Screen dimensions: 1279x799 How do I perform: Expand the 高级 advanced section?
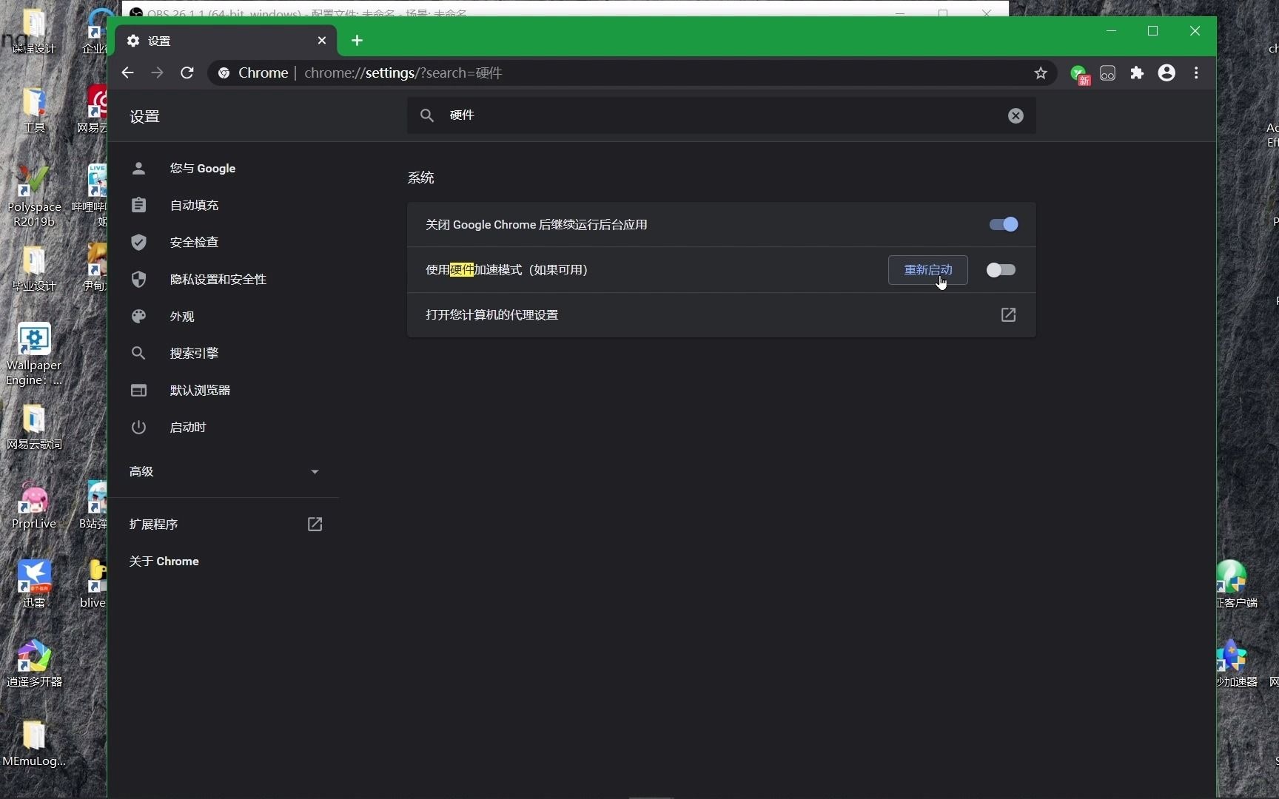(x=224, y=471)
